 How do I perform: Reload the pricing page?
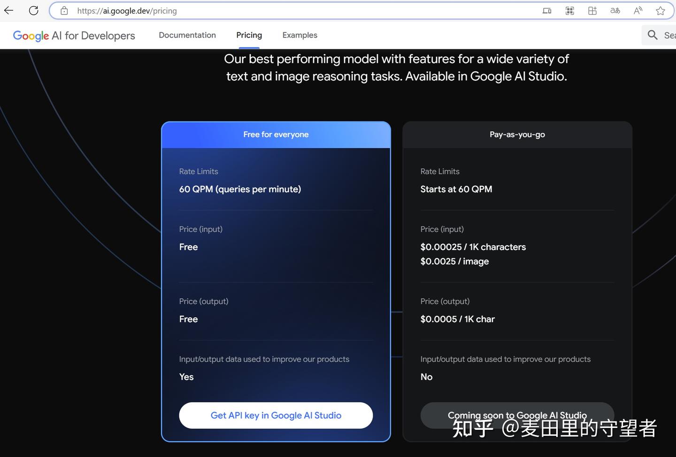(x=33, y=10)
